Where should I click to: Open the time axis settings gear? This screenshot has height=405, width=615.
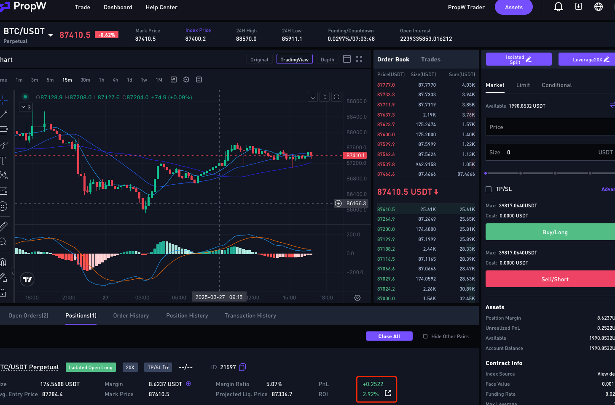pyautogui.click(x=357, y=298)
